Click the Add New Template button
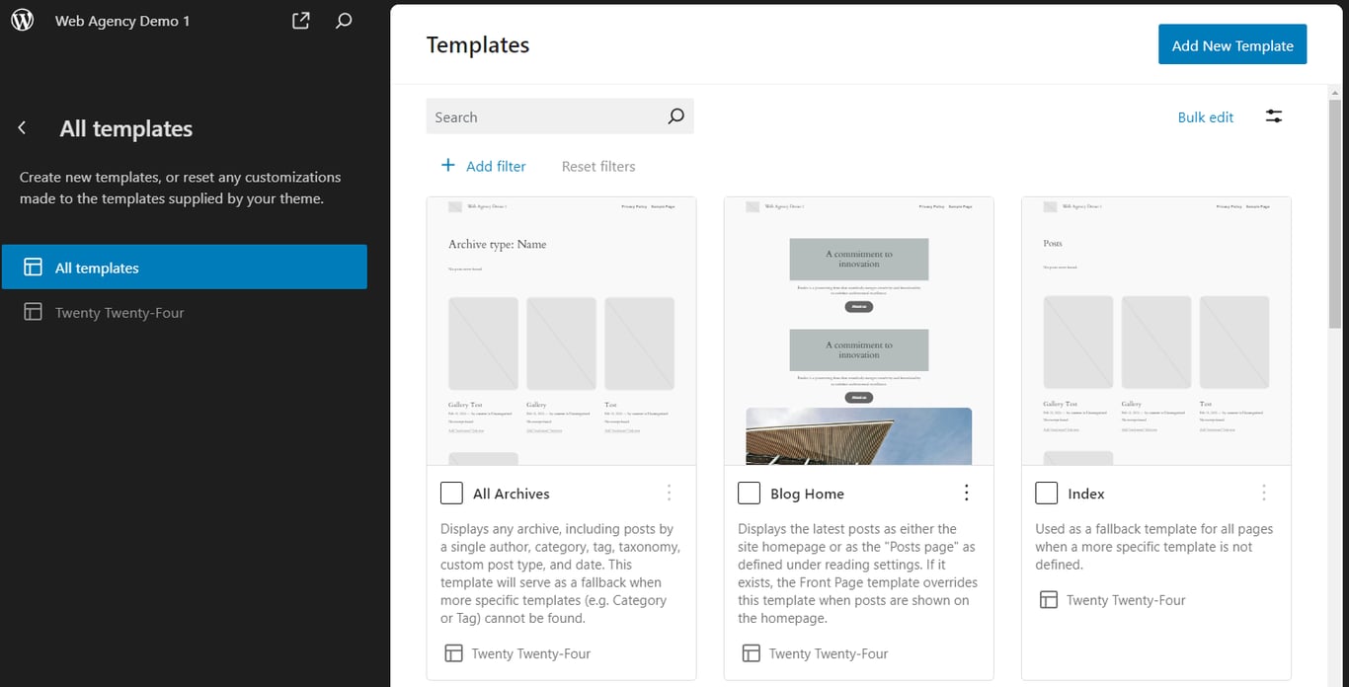The width and height of the screenshot is (1349, 687). (x=1232, y=43)
